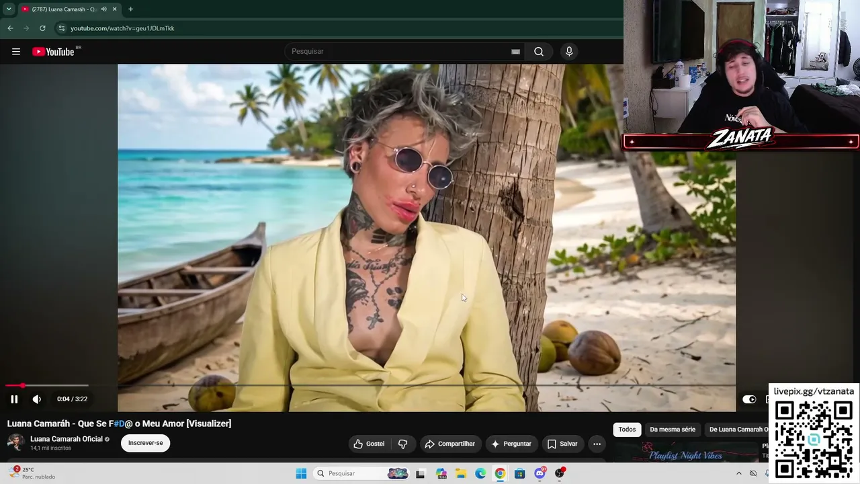Expand the tab search dropdown
This screenshot has width=860, height=484.
[9, 9]
